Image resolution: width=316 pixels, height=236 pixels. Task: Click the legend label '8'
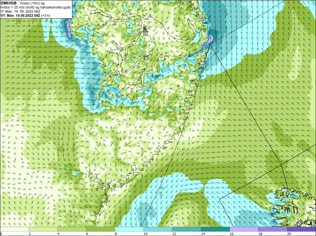point(116,234)
